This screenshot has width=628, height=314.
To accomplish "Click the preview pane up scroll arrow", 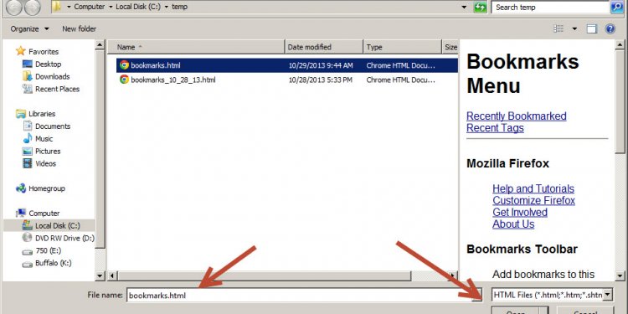I will pos(620,44).
